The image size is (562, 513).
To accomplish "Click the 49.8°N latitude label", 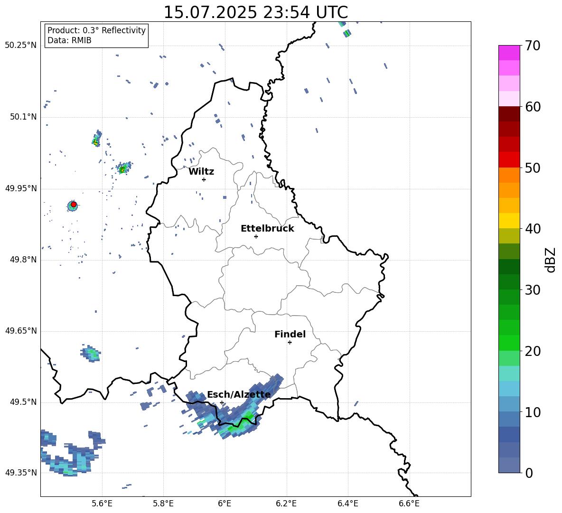I will pos(23,260).
